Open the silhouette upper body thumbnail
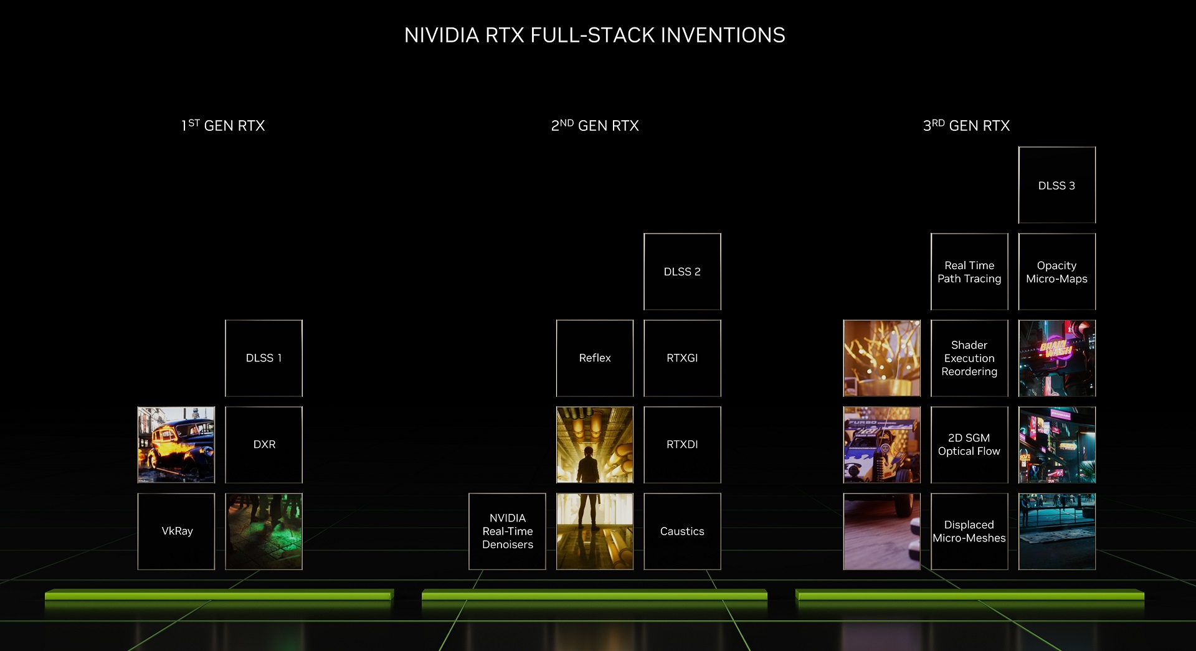1196x651 pixels. tap(595, 445)
